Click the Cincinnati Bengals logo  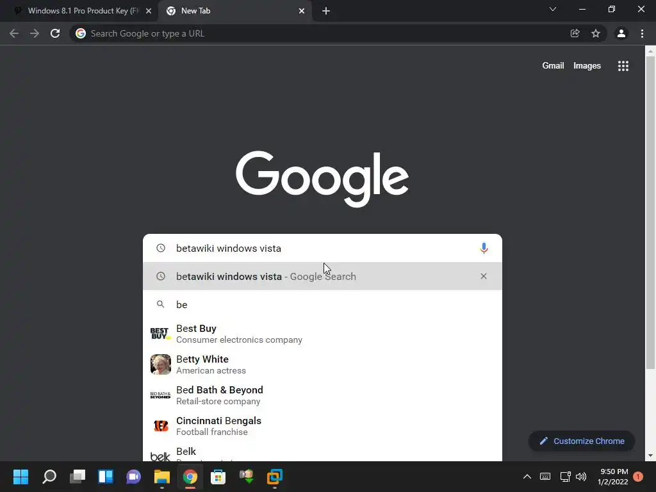tap(161, 426)
